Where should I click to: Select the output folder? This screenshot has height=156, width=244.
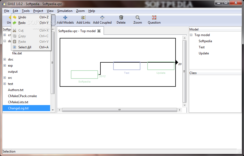tap(13, 72)
